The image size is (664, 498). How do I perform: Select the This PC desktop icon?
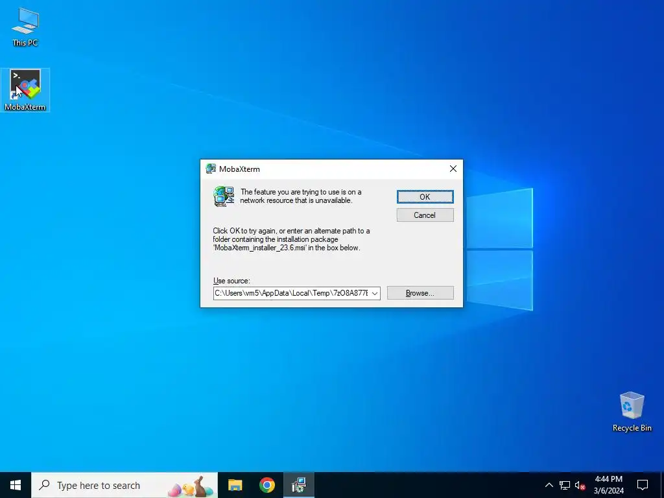click(25, 27)
